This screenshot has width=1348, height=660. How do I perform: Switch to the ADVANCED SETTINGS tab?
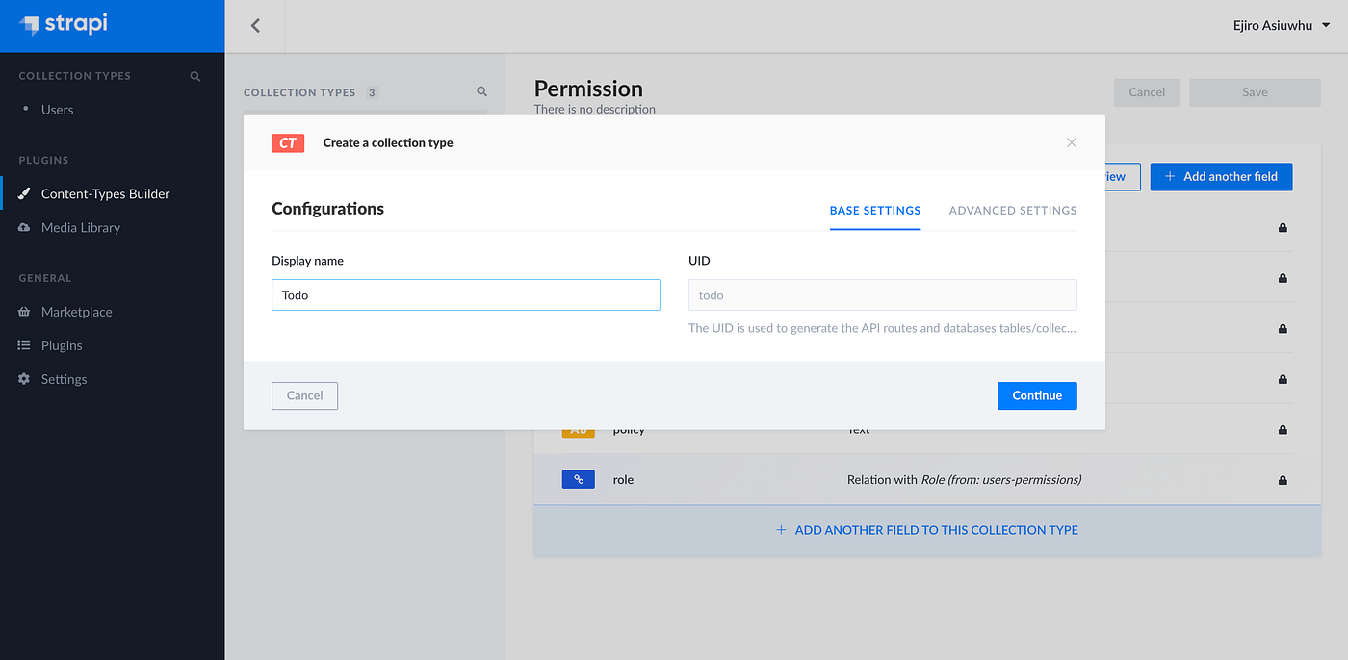tap(1012, 210)
